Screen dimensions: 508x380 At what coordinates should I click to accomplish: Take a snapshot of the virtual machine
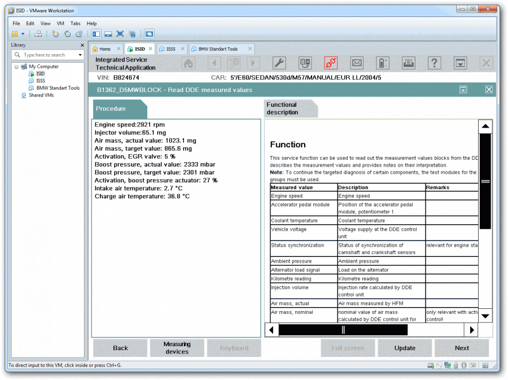(x=55, y=34)
